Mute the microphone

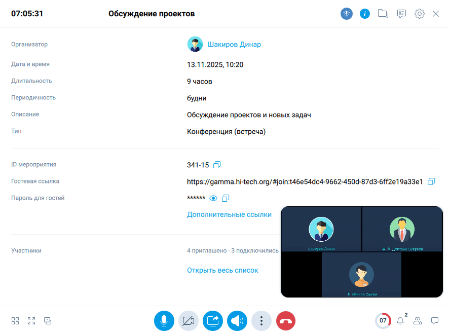164,320
